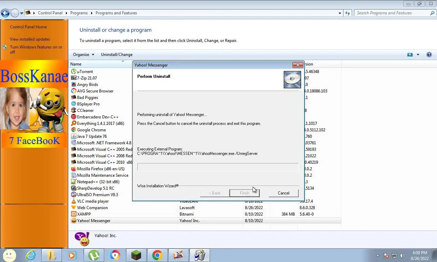
Task: Click the Java 7 Update 76 icon
Action: 73,136
